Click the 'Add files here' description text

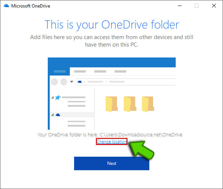click(112, 41)
